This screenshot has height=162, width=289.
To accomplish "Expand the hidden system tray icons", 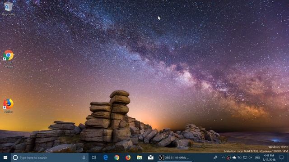I will 223,157.
